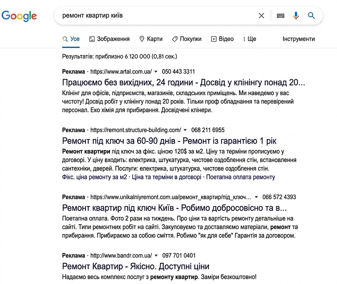337x284 pixels.
Task: Click the 'Реклама' label of the bandr ad
Action: [73, 255]
